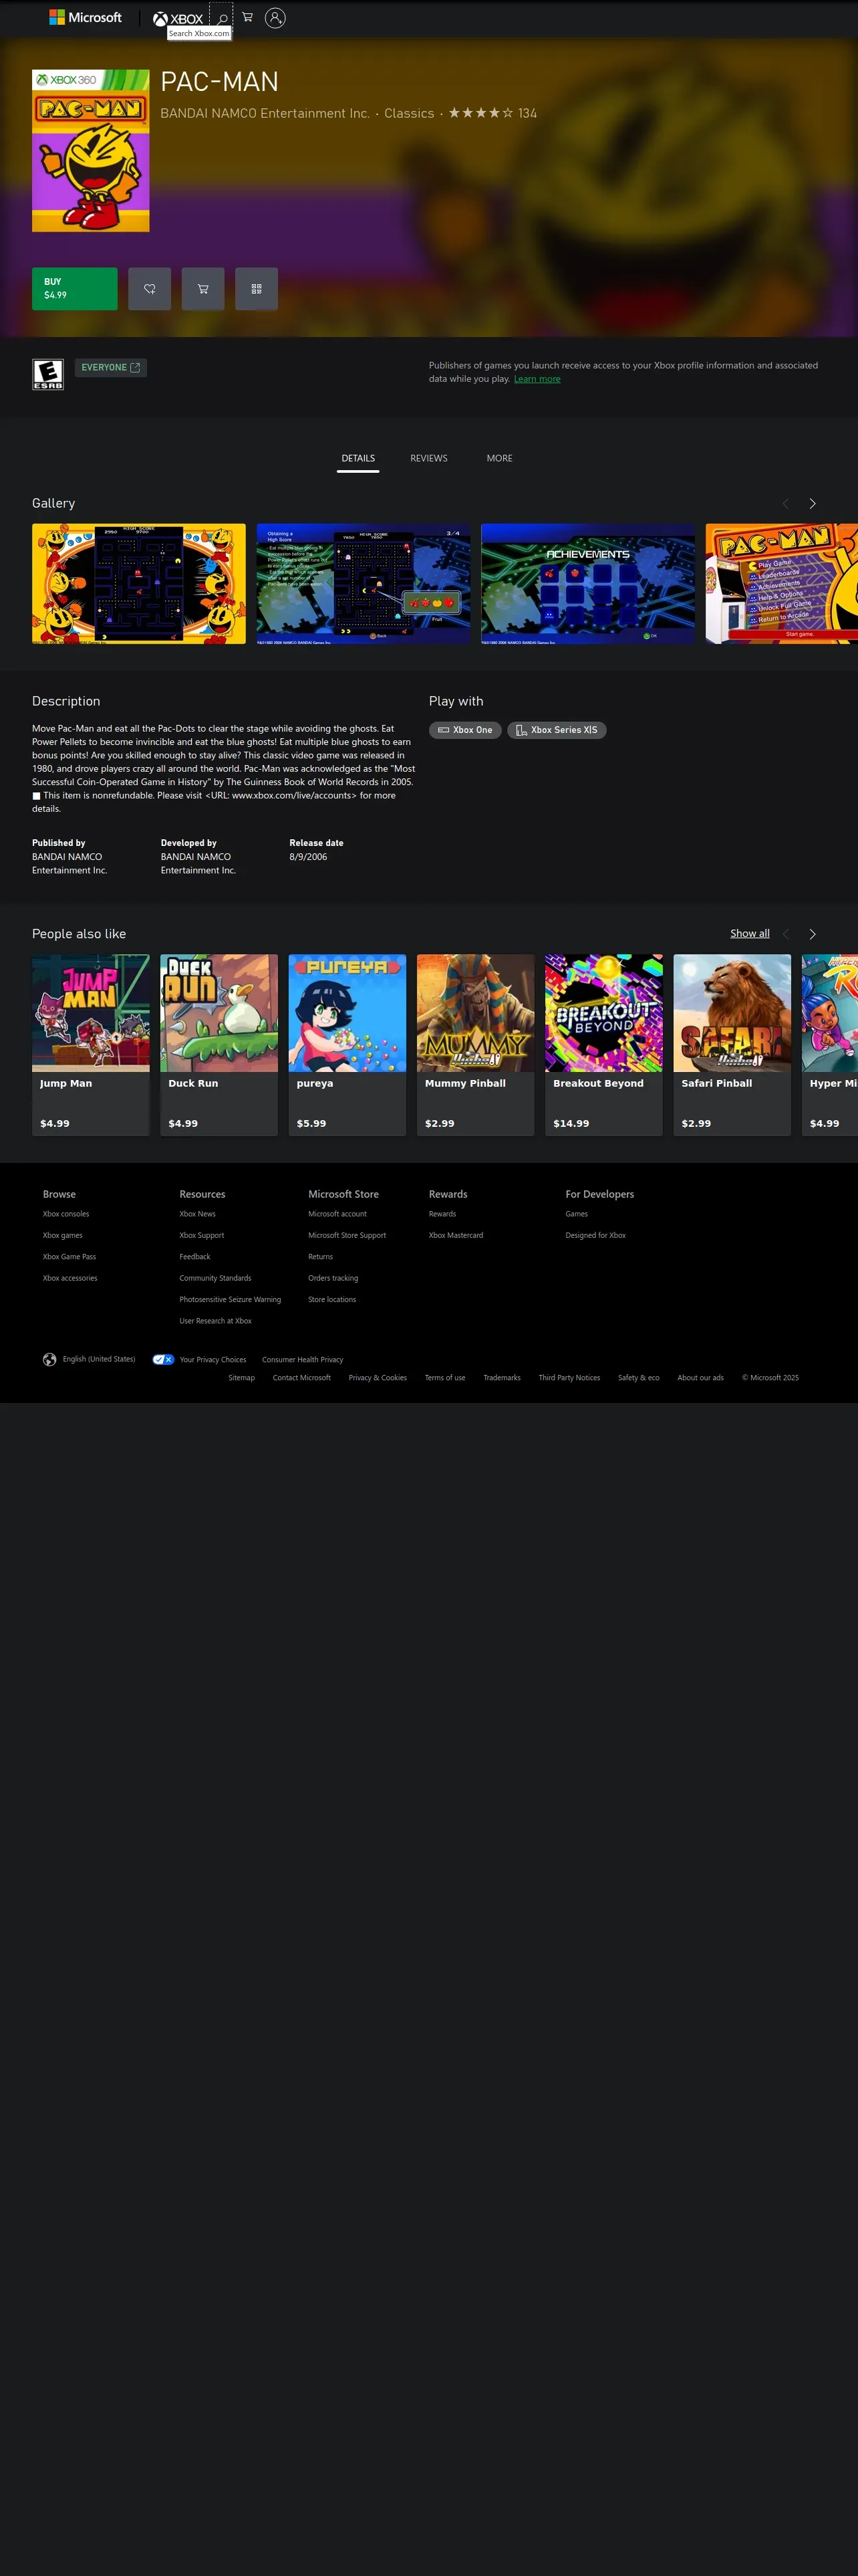Previous arrow in People also like
The height and width of the screenshot is (2576, 858).
tap(786, 934)
